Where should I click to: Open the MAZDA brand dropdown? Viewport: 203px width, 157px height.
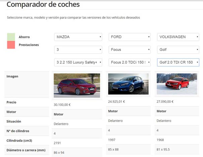[x=78, y=37]
